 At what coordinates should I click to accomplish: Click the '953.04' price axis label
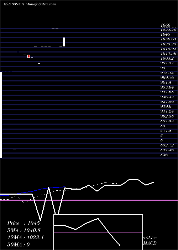point(167,87)
